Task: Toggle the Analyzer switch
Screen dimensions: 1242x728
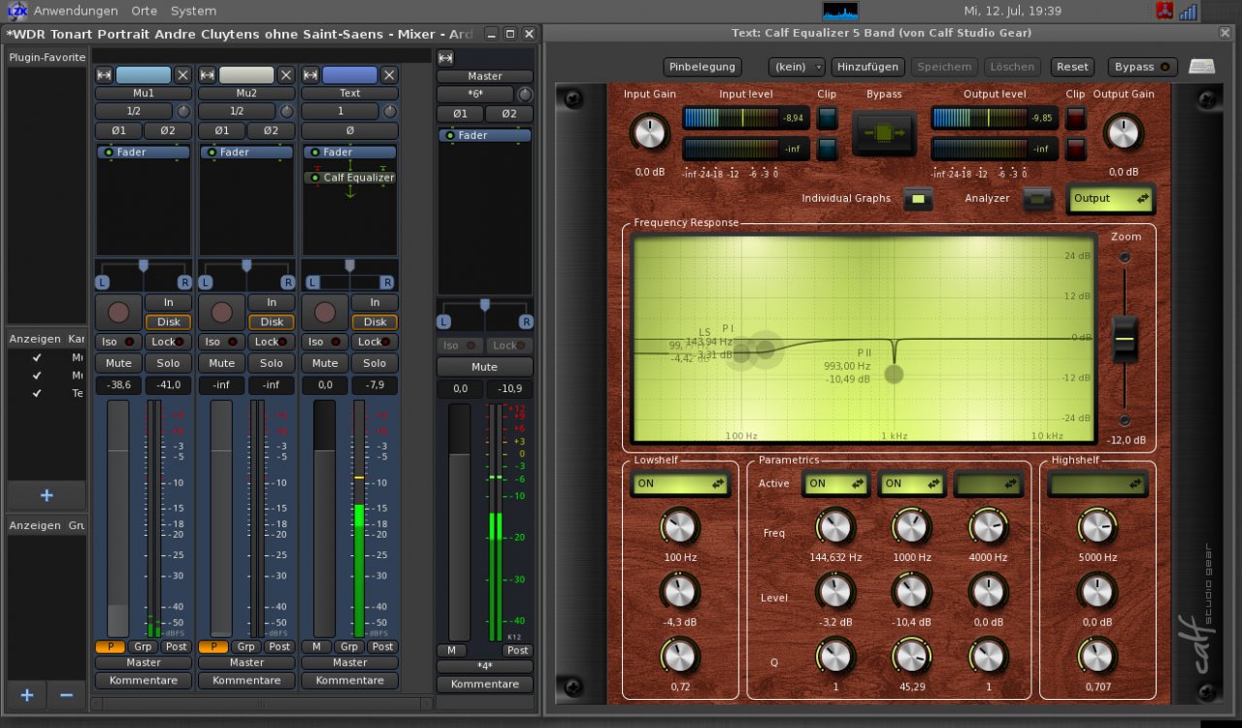Action: click(1037, 199)
